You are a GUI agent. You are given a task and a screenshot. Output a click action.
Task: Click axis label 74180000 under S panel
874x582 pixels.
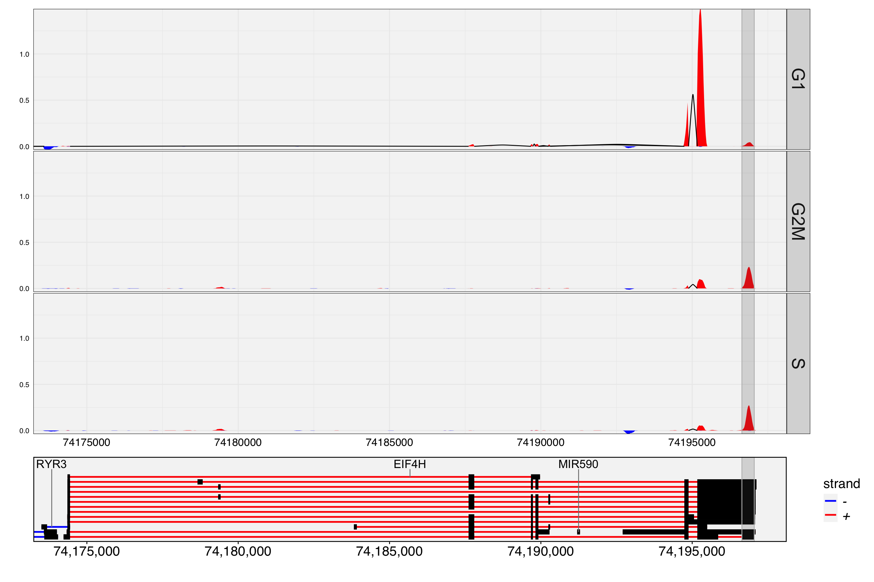[238, 443]
